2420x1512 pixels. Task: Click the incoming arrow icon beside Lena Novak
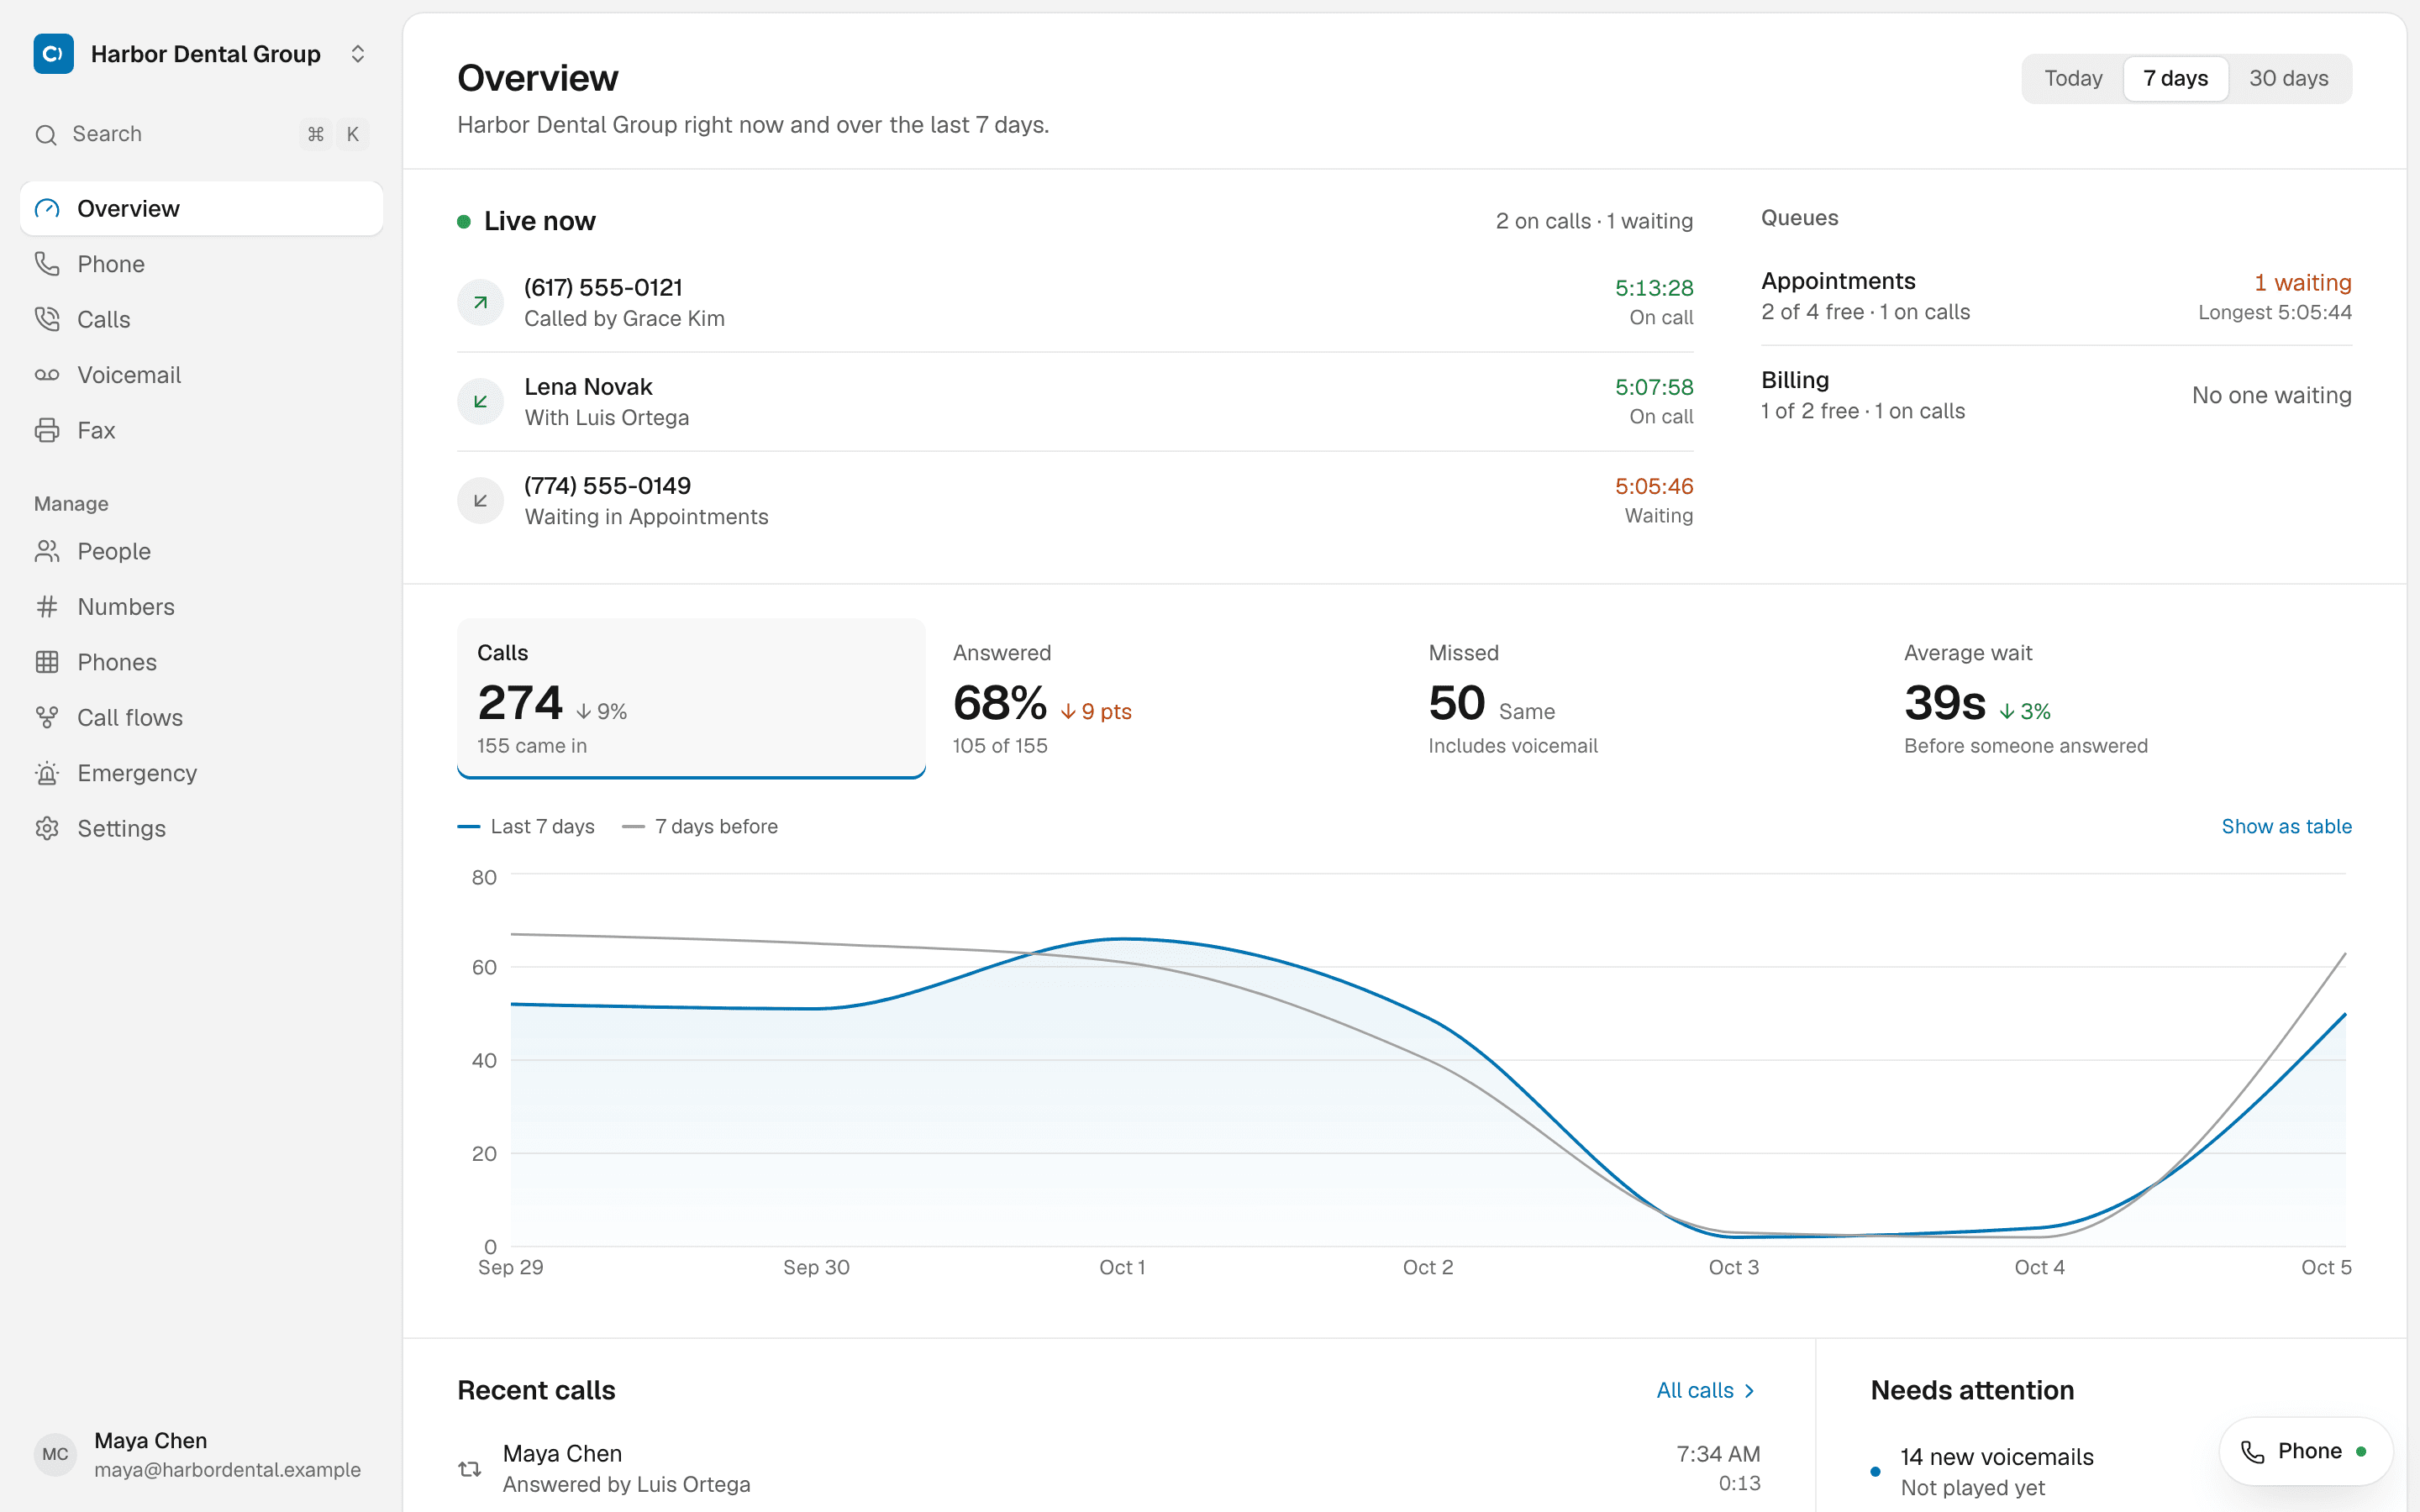tap(480, 401)
